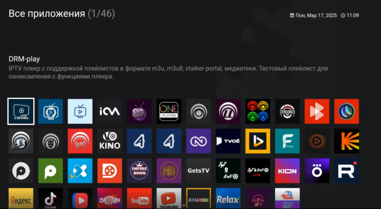Open the anonymous mask circles app
The width and height of the screenshot is (381, 209).
[x=51, y=141]
